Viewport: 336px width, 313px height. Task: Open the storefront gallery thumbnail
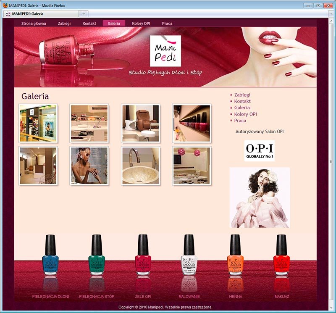[x=38, y=124]
